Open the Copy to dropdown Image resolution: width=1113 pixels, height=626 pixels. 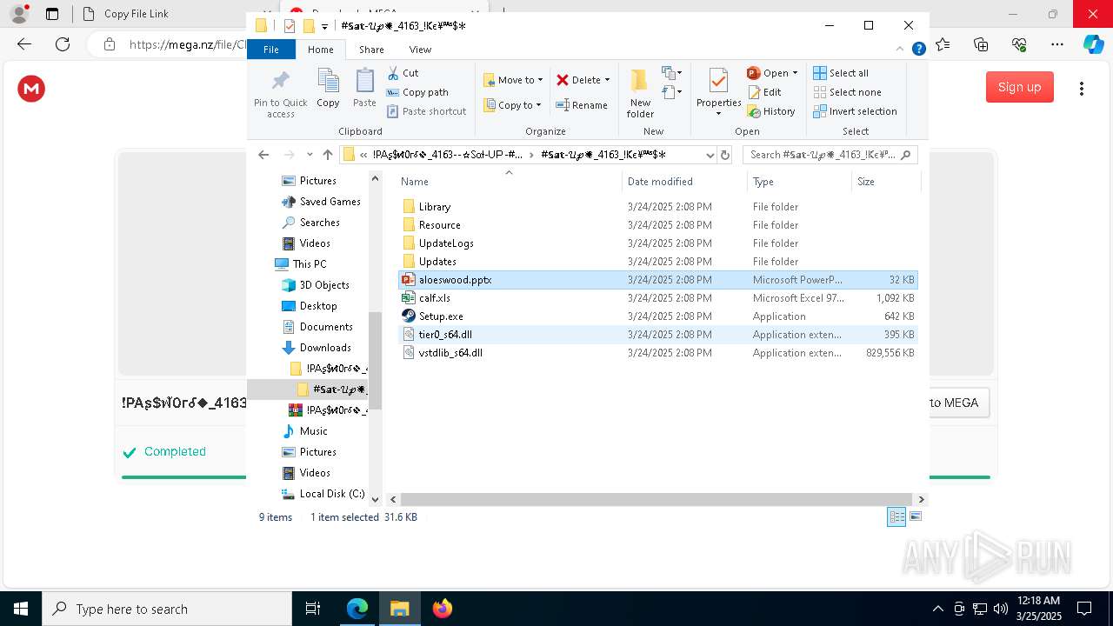click(x=512, y=105)
